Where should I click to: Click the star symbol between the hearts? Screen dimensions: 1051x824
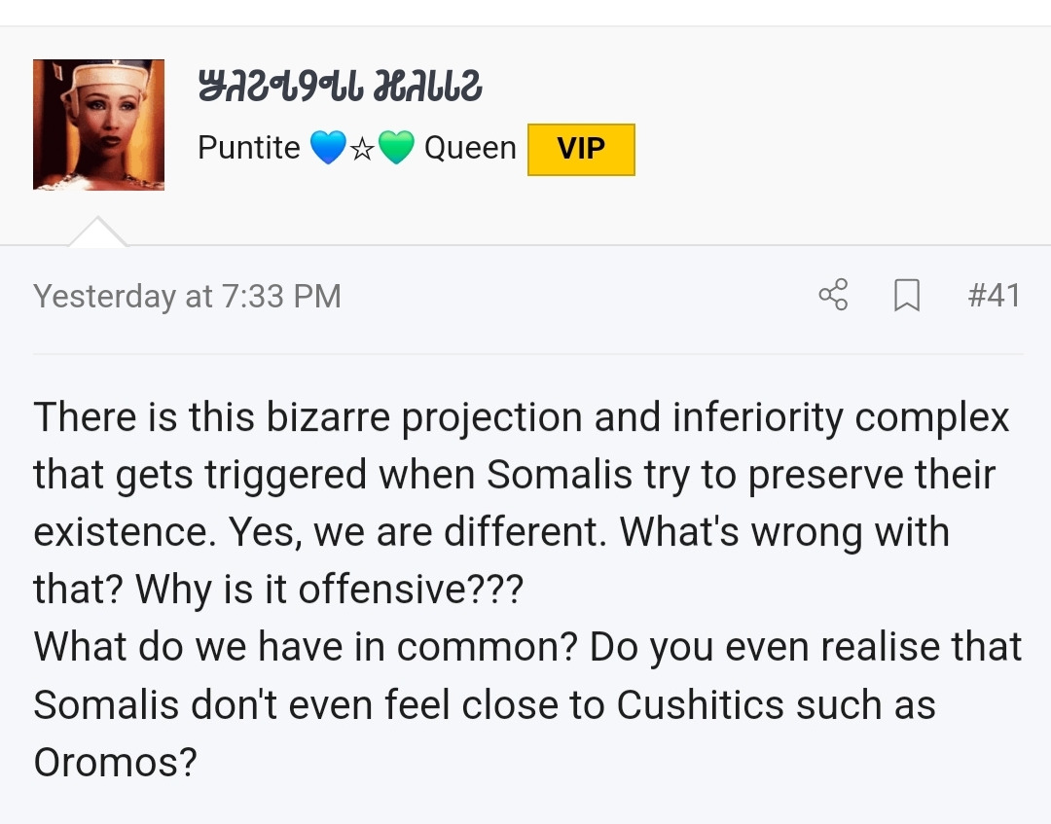(x=363, y=149)
